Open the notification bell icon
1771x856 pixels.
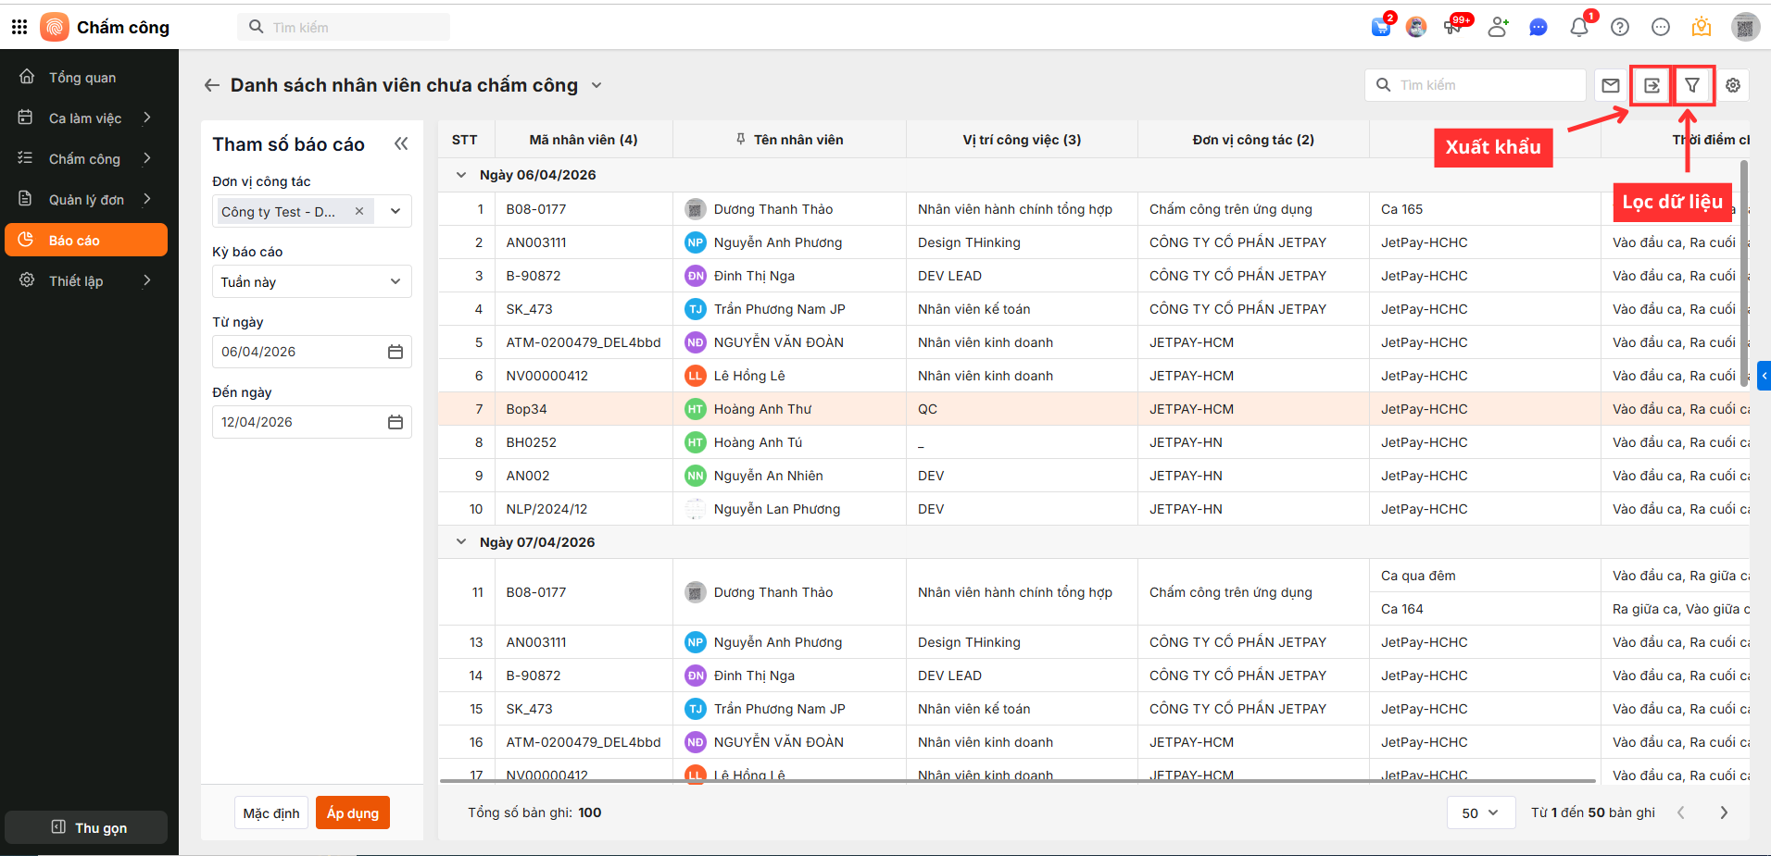[1579, 28]
